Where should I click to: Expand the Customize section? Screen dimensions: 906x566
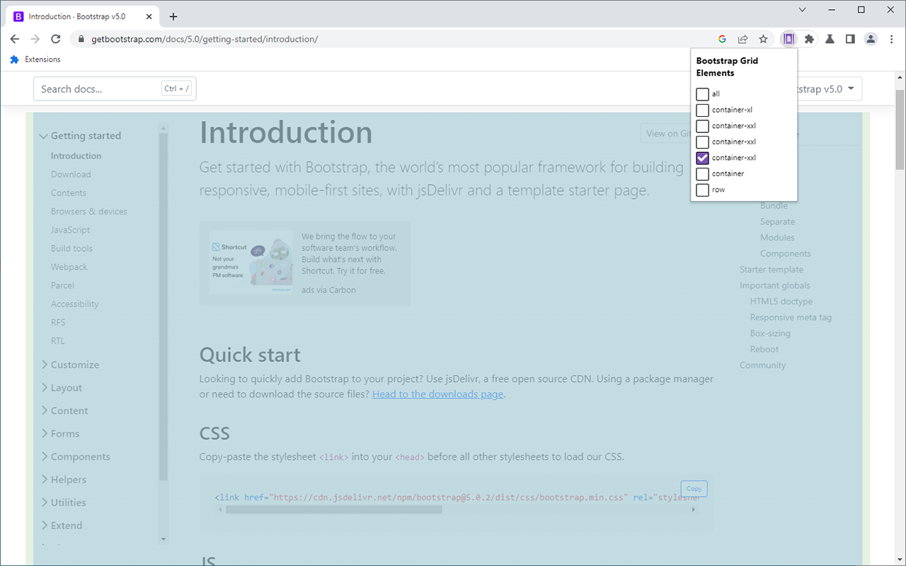pos(69,365)
